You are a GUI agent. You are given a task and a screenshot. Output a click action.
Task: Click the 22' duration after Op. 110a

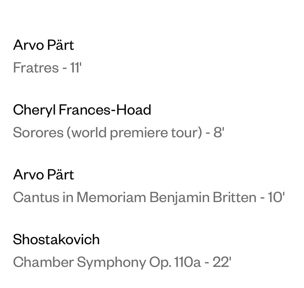point(222,262)
